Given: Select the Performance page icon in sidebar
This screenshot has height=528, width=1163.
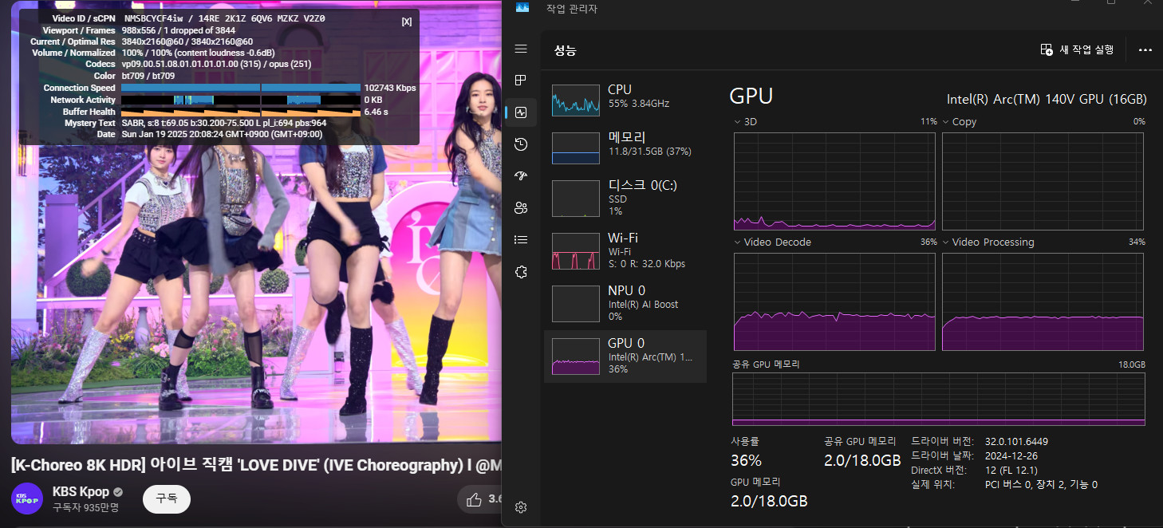Looking at the screenshot, I should point(521,112).
